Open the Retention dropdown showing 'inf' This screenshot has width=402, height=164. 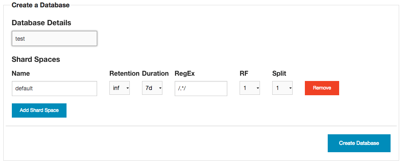point(120,88)
